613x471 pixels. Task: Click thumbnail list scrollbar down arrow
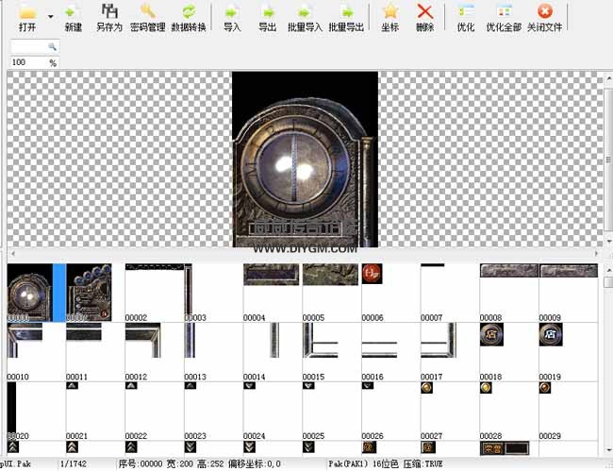pyautogui.click(x=608, y=450)
